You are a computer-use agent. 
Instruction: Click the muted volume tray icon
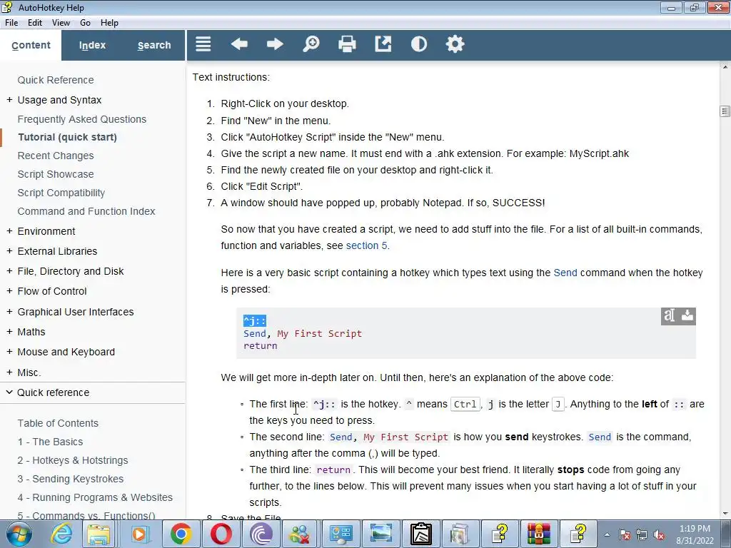pos(659,535)
